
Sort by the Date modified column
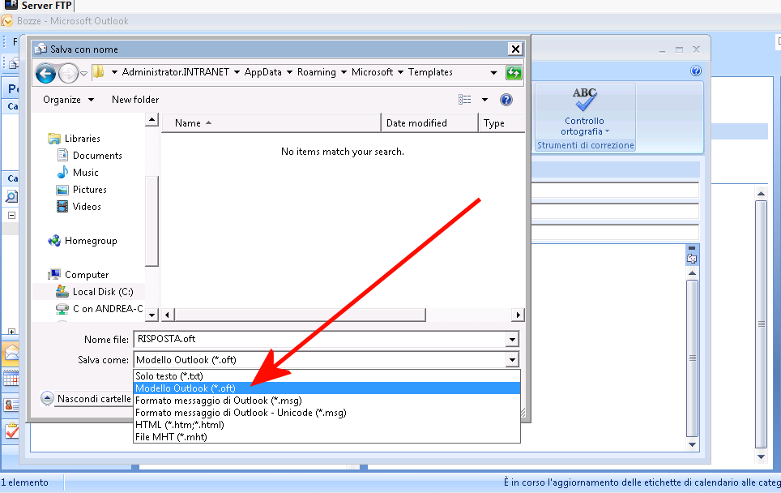click(429, 123)
